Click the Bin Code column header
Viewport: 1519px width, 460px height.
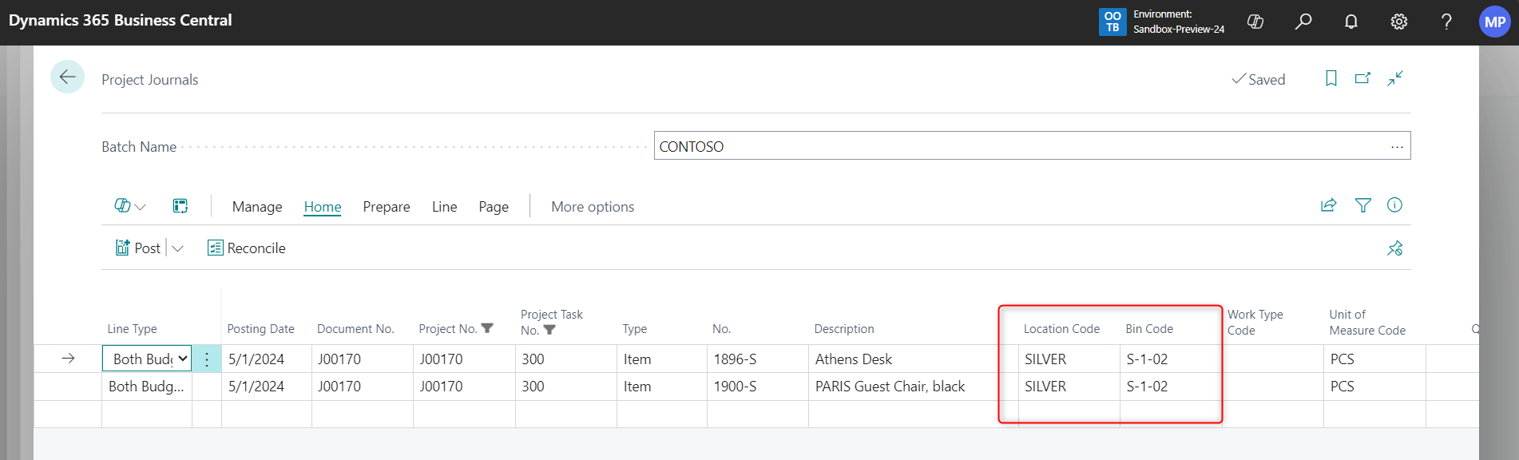coord(1149,329)
